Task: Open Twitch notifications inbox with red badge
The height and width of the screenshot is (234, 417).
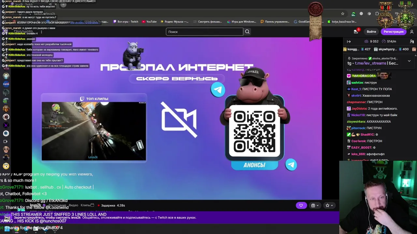Action: tap(356, 31)
